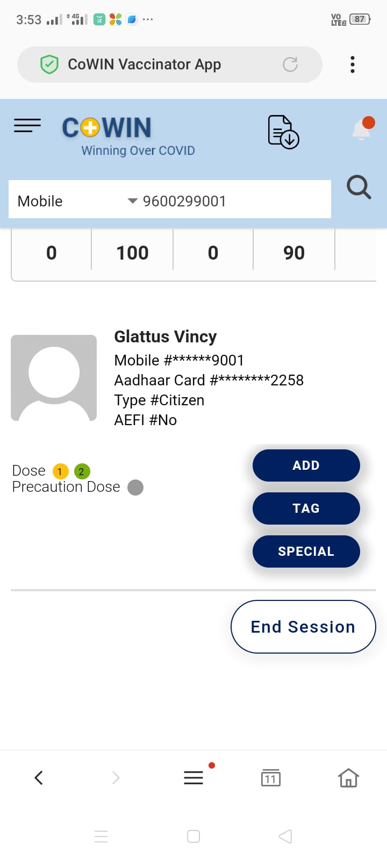Screen dimensions: 387x860
Task: Select the green Dose 2 indicator
Action: point(82,471)
